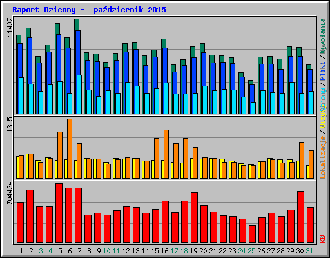
Task: Click the yellow visits bar for day 2
Action: (27, 166)
